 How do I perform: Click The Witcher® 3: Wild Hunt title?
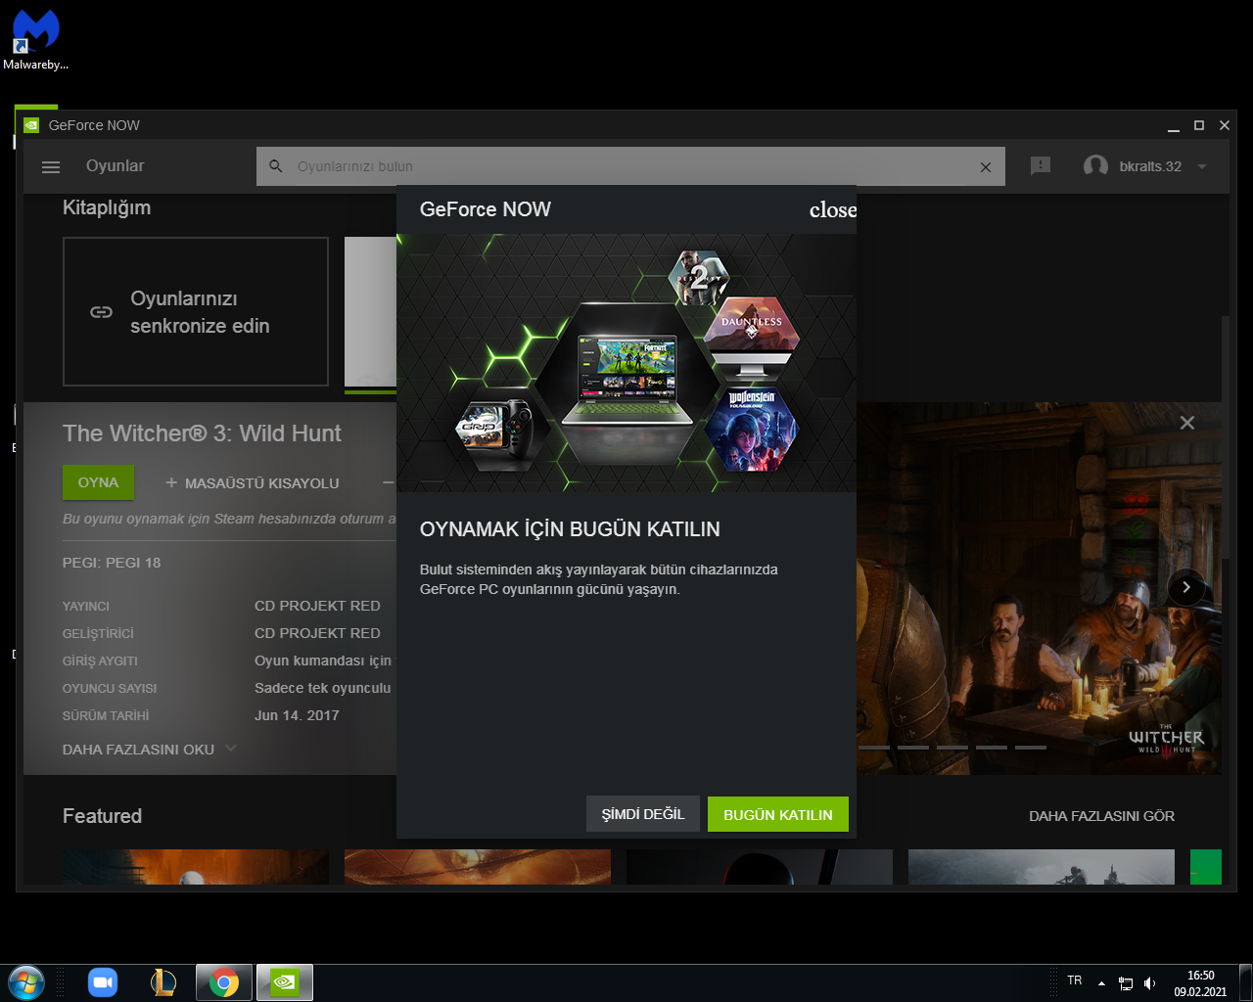click(x=202, y=433)
